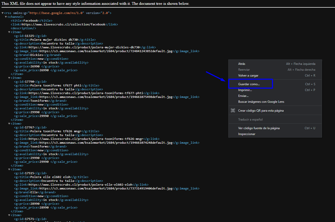
Task: Click image URL ending 724841243852default.jpg
Action: [106, 51]
